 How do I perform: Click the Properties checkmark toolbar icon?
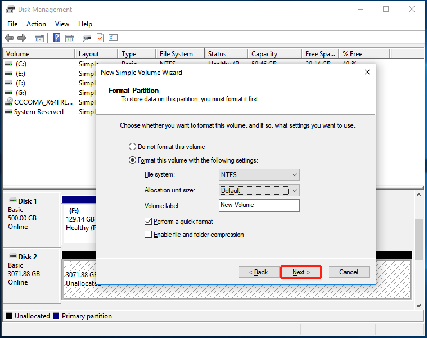100,38
